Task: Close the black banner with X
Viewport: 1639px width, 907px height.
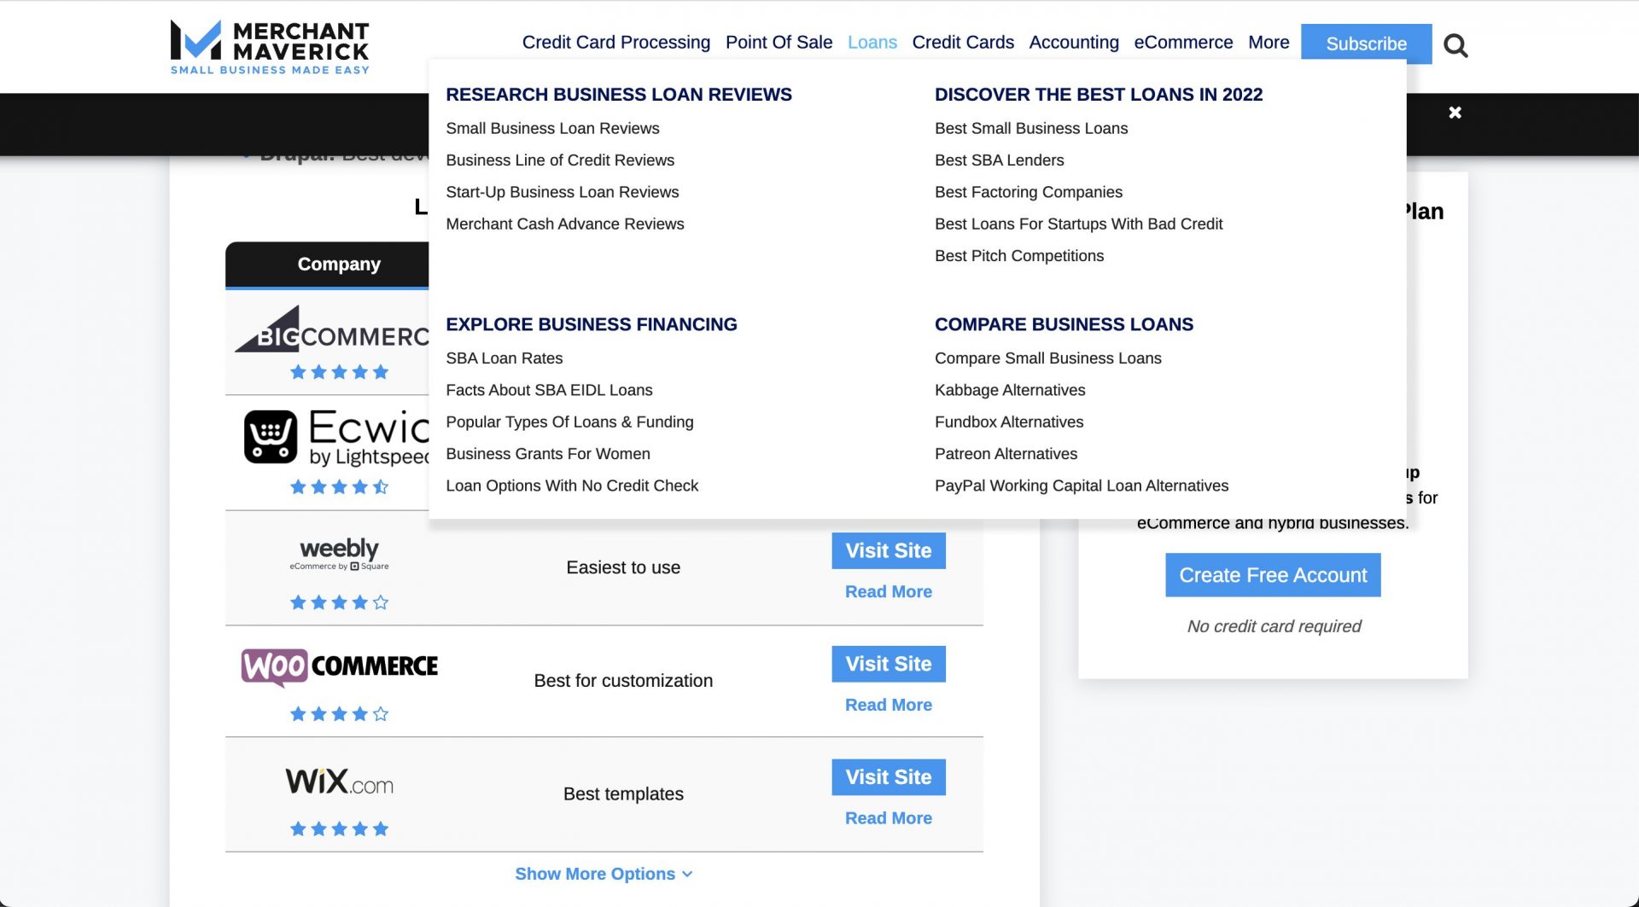Action: [x=1455, y=113]
